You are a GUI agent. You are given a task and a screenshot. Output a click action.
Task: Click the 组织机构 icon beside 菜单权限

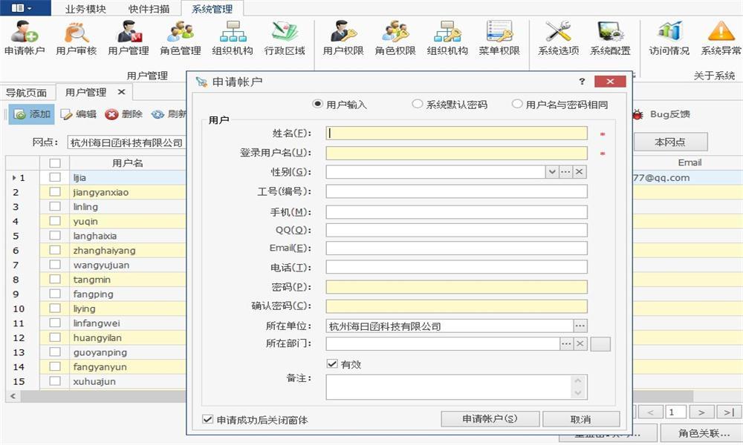click(x=447, y=39)
